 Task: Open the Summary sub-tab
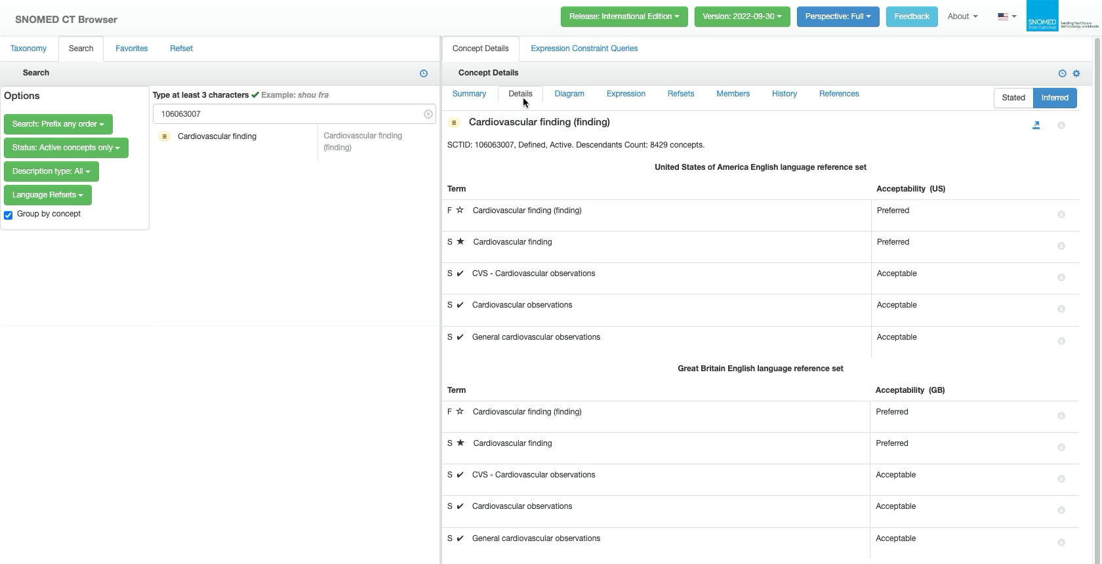pos(469,94)
